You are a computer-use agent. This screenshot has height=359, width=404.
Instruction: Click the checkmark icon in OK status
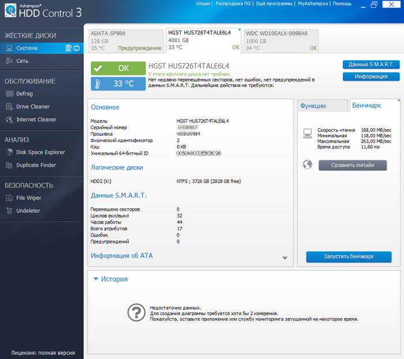98,68
